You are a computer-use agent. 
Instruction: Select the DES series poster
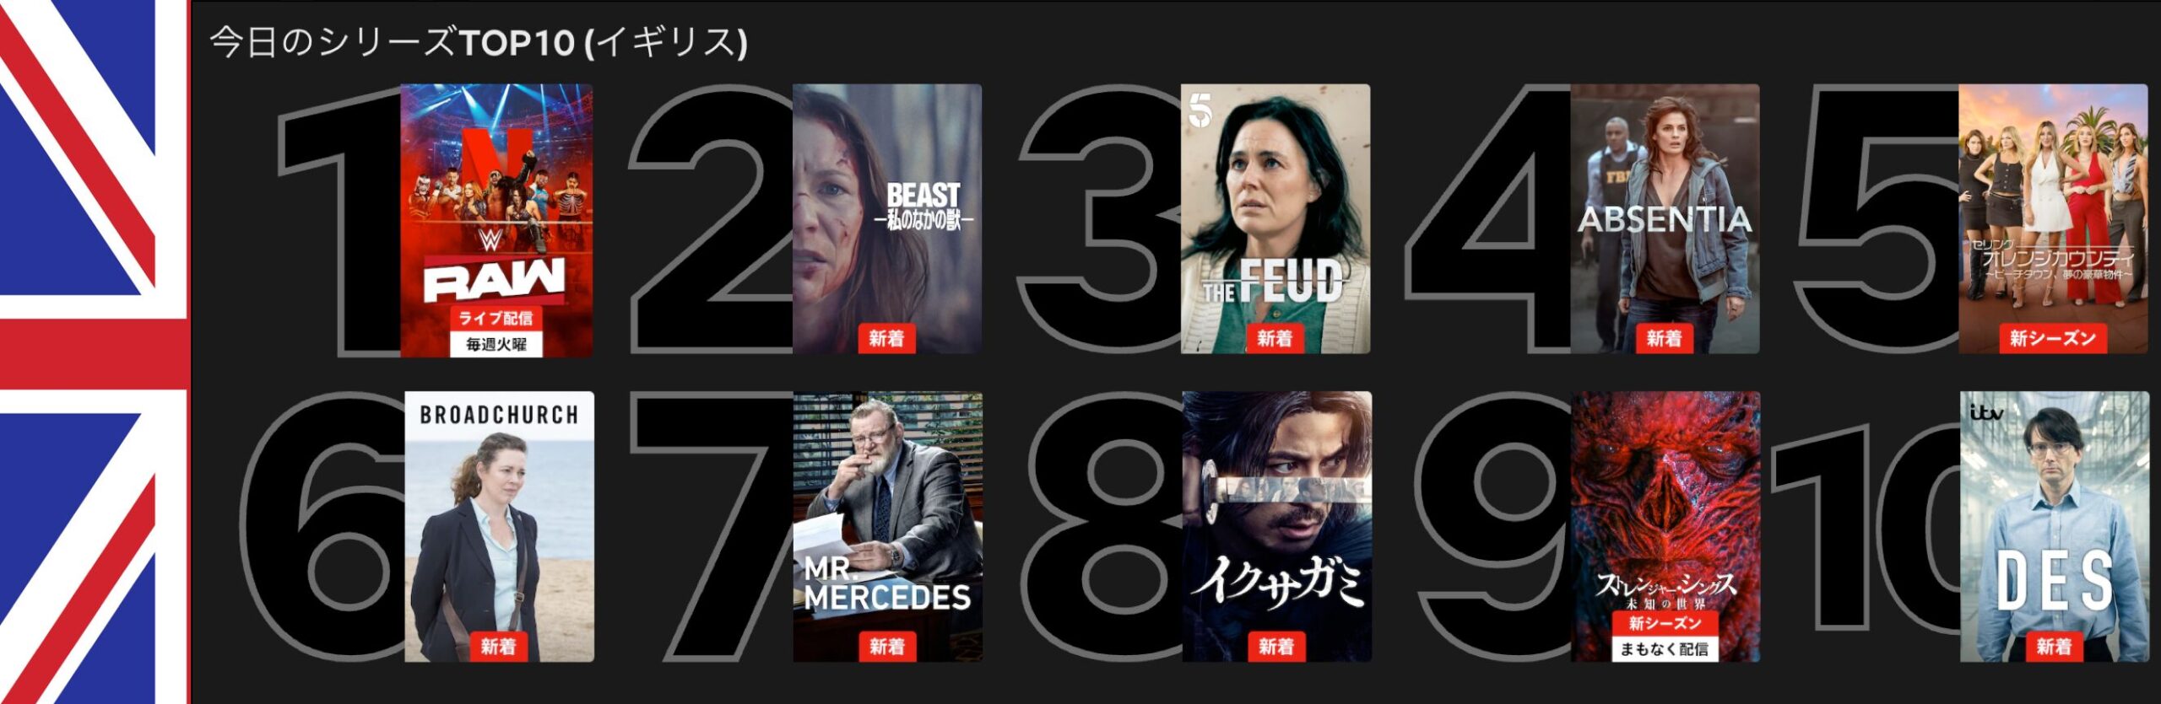pyautogui.click(x=2055, y=527)
